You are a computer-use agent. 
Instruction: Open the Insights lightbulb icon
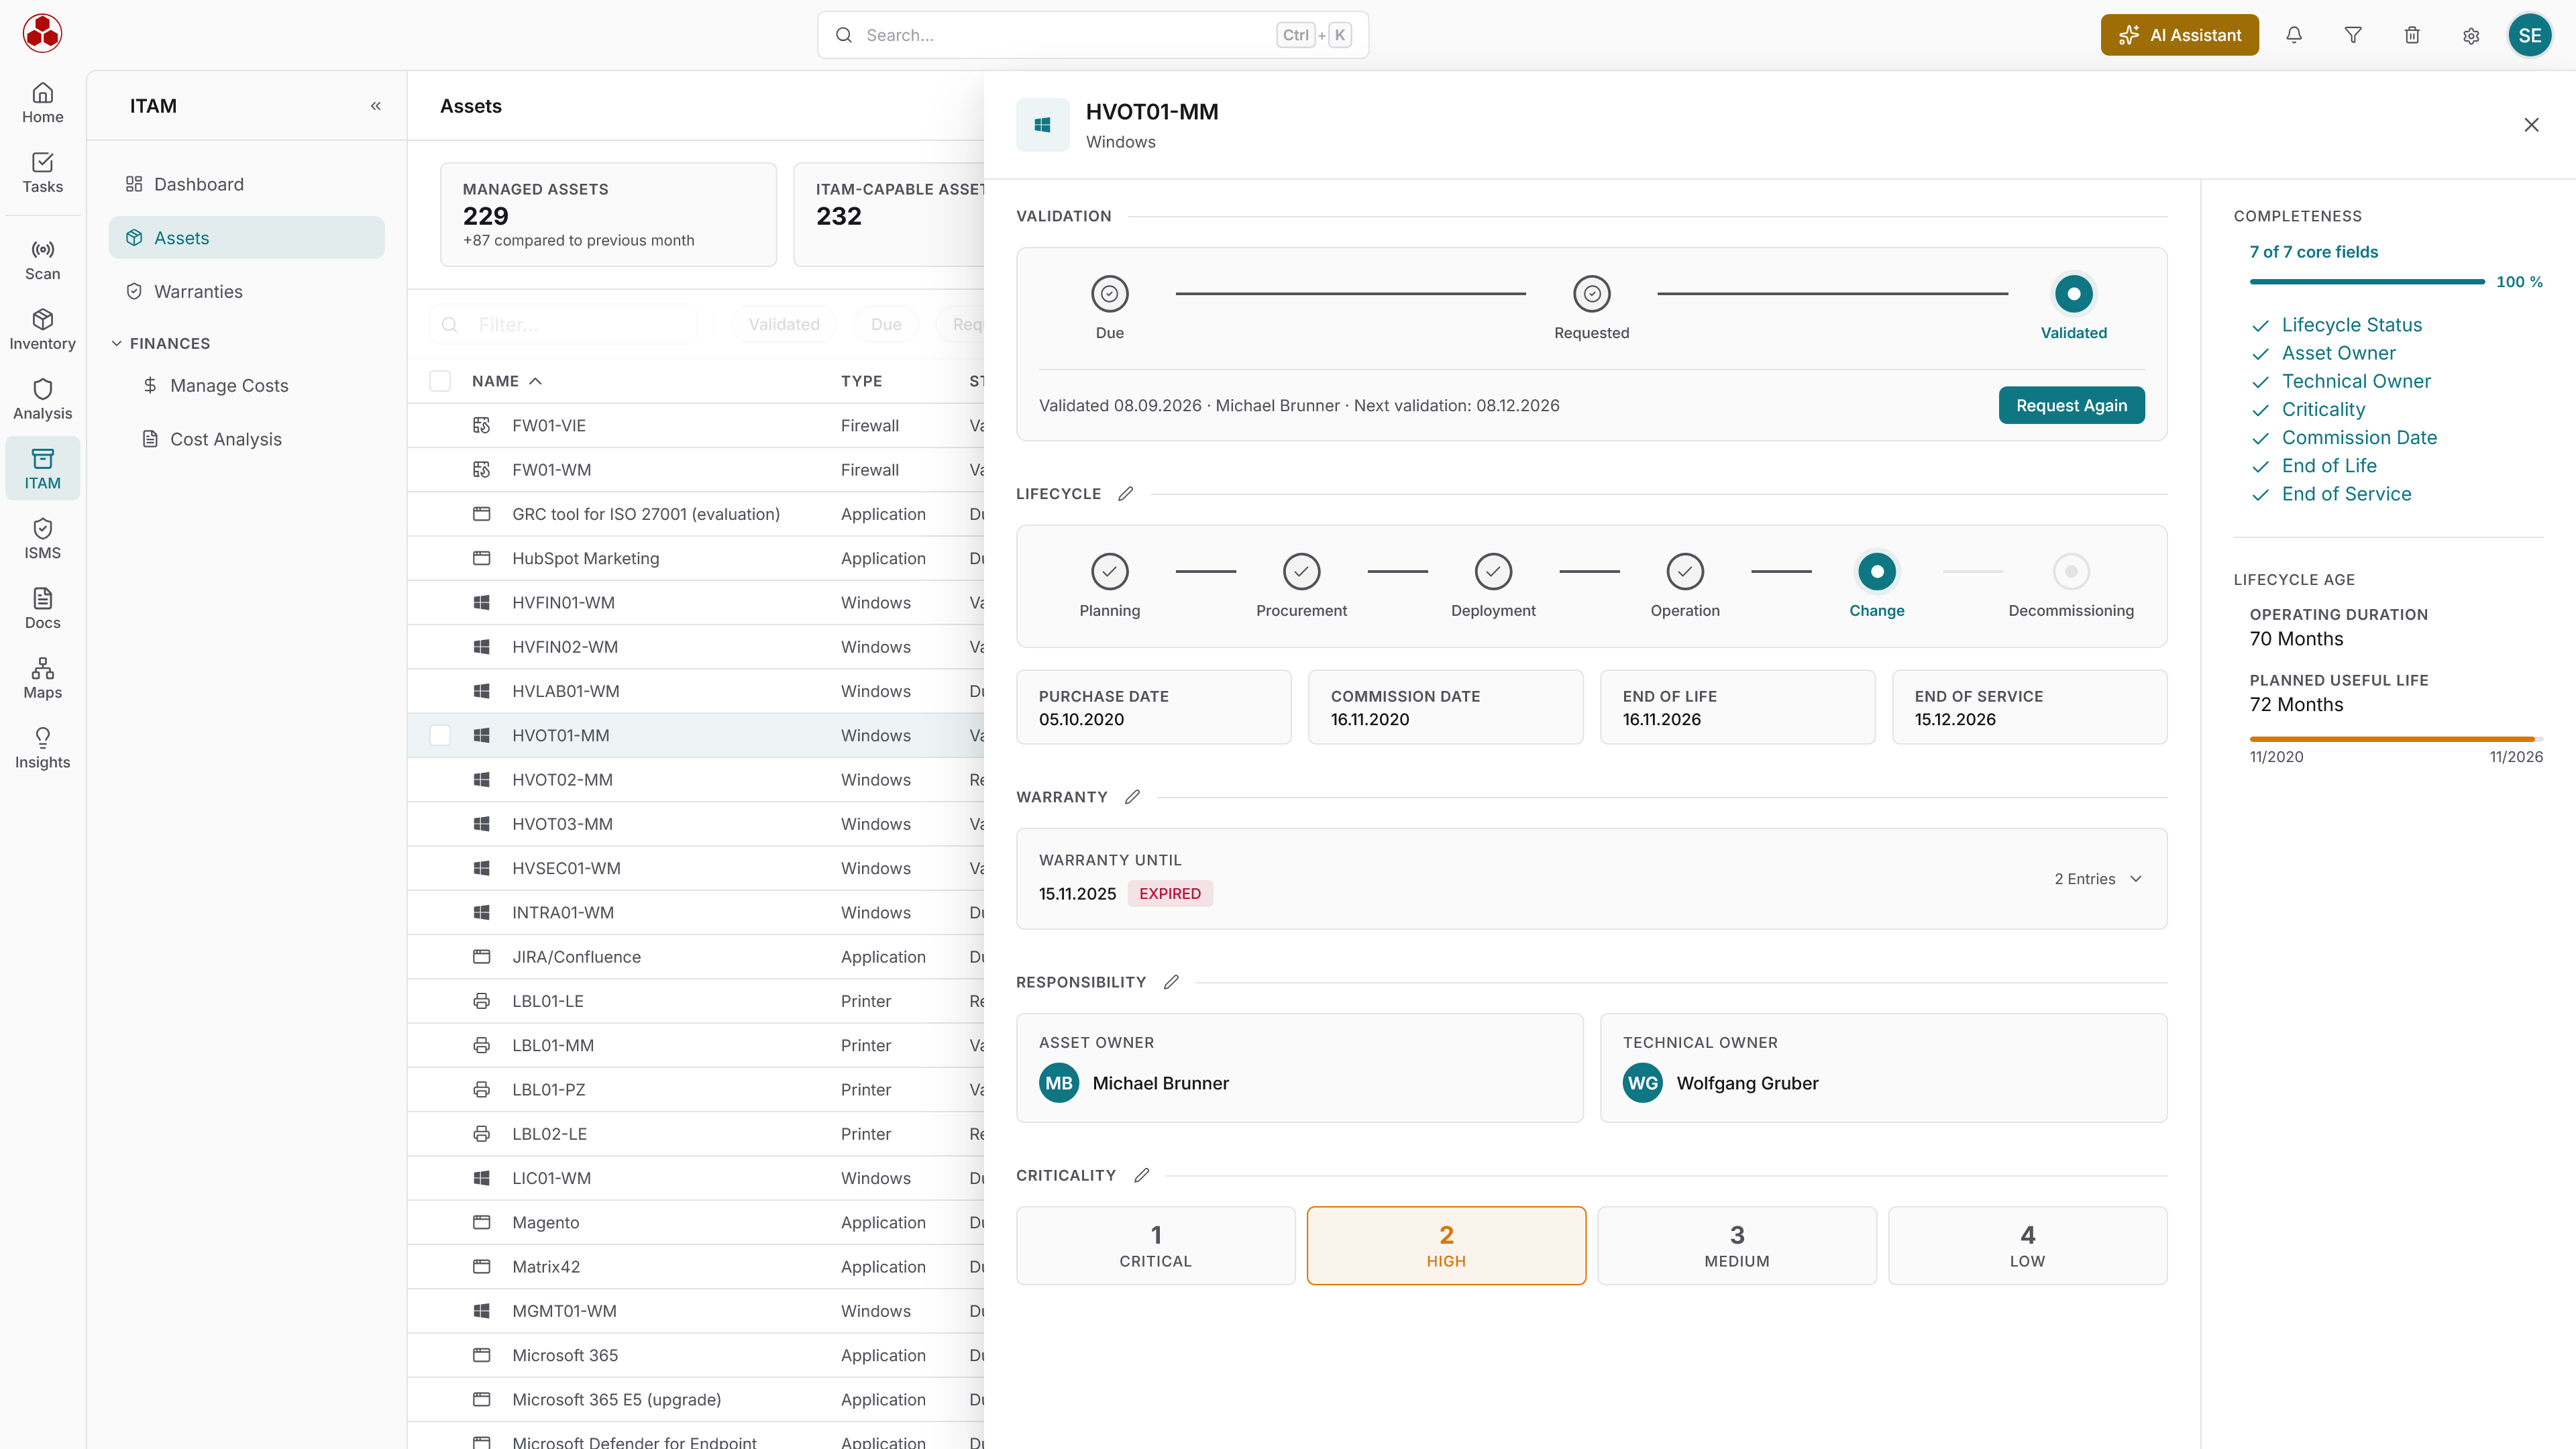[x=42, y=749]
